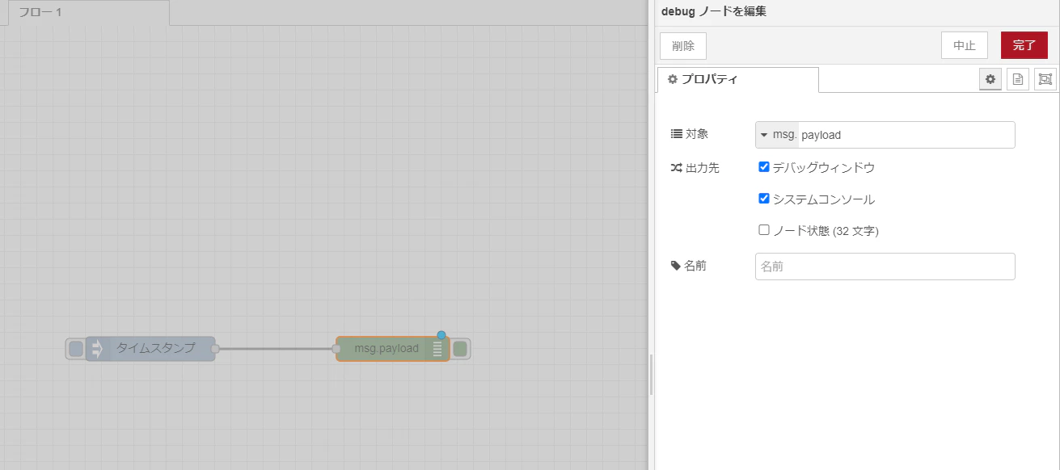Click the input port of the msg.payload node
1060x470 pixels.
point(336,349)
